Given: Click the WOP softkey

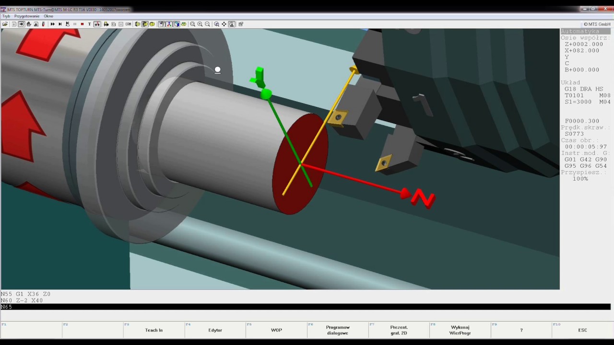Looking at the screenshot, I should (x=276, y=330).
